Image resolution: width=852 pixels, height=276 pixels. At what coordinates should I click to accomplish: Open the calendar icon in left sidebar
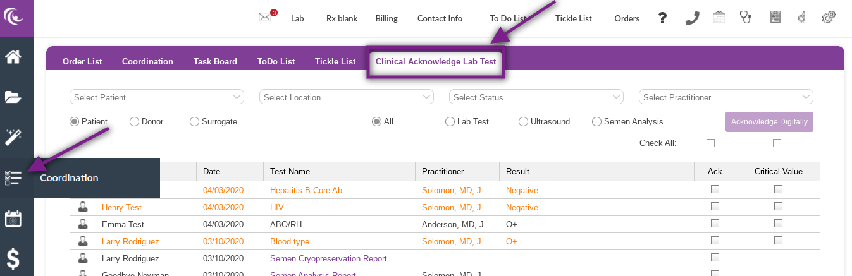13,219
